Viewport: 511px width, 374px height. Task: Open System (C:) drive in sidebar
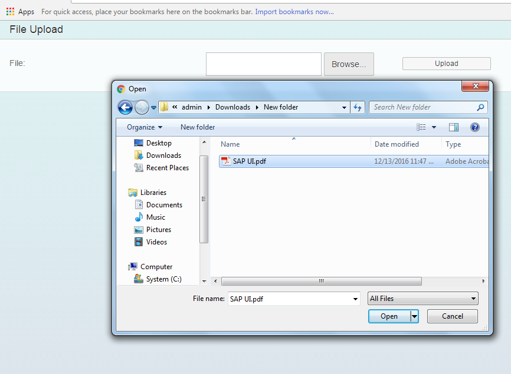click(x=163, y=279)
